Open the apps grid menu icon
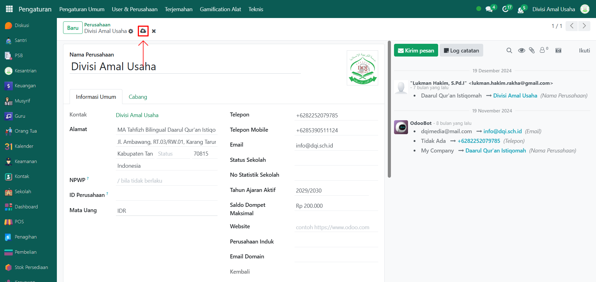This screenshot has width=596, height=282. [x=9, y=9]
